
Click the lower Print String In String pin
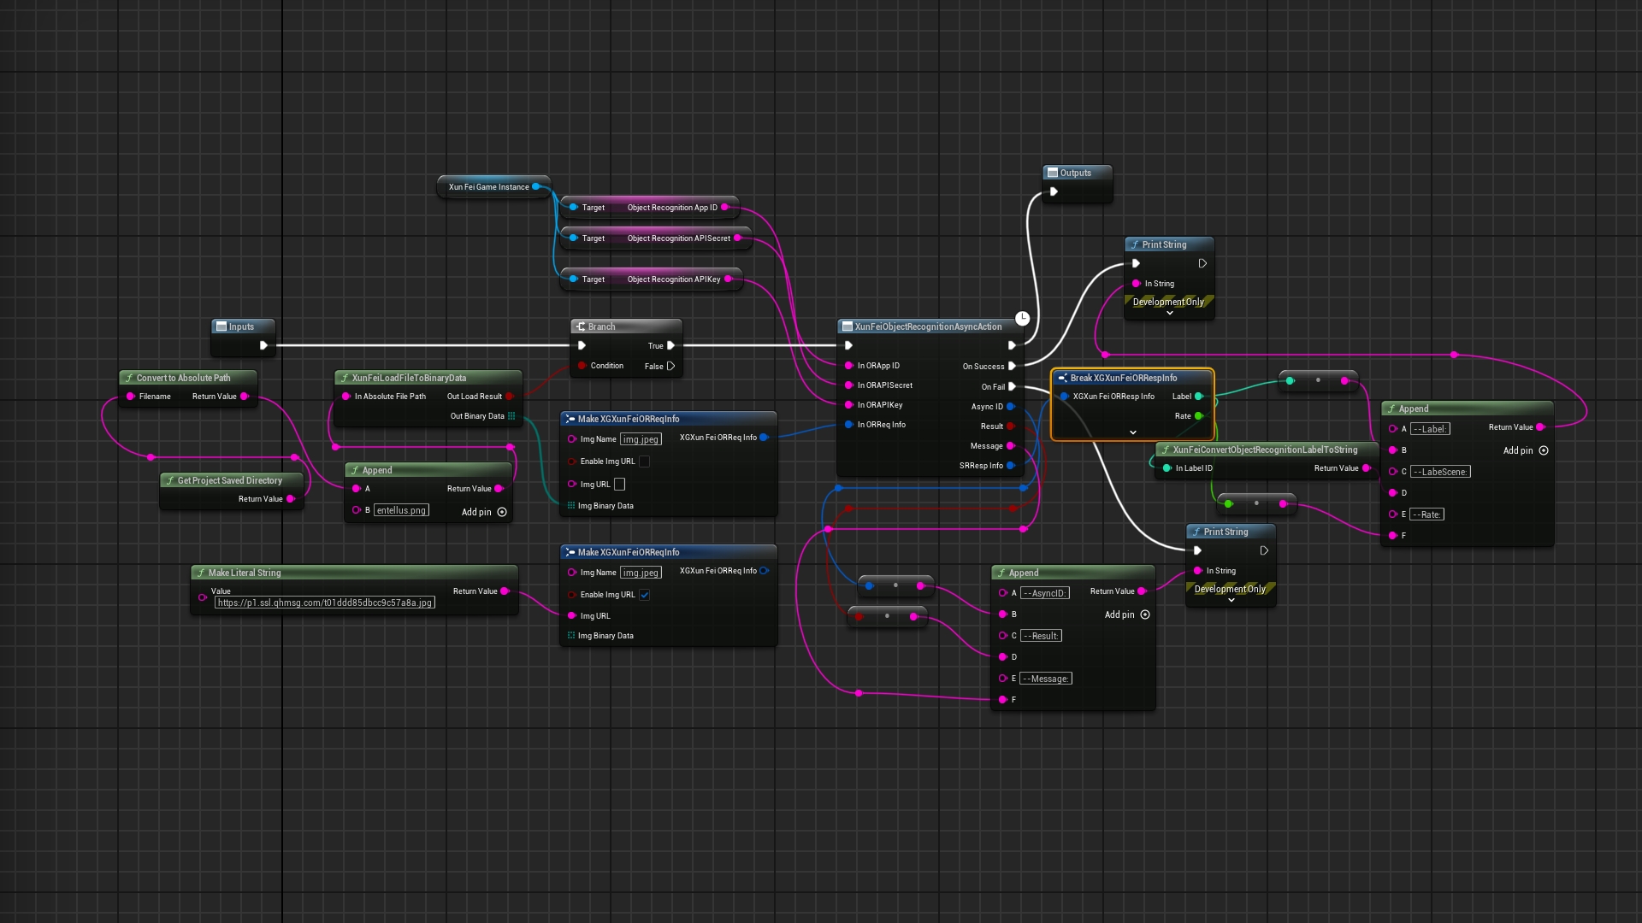coord(1197,571)
